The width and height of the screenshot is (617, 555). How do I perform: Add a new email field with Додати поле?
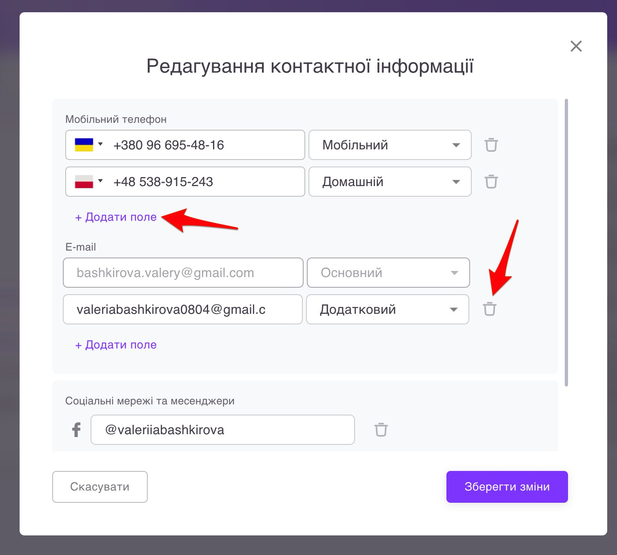(x=116, y=345)
